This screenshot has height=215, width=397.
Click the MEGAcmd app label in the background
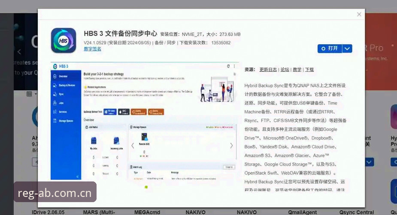click(x=147, y=212)
